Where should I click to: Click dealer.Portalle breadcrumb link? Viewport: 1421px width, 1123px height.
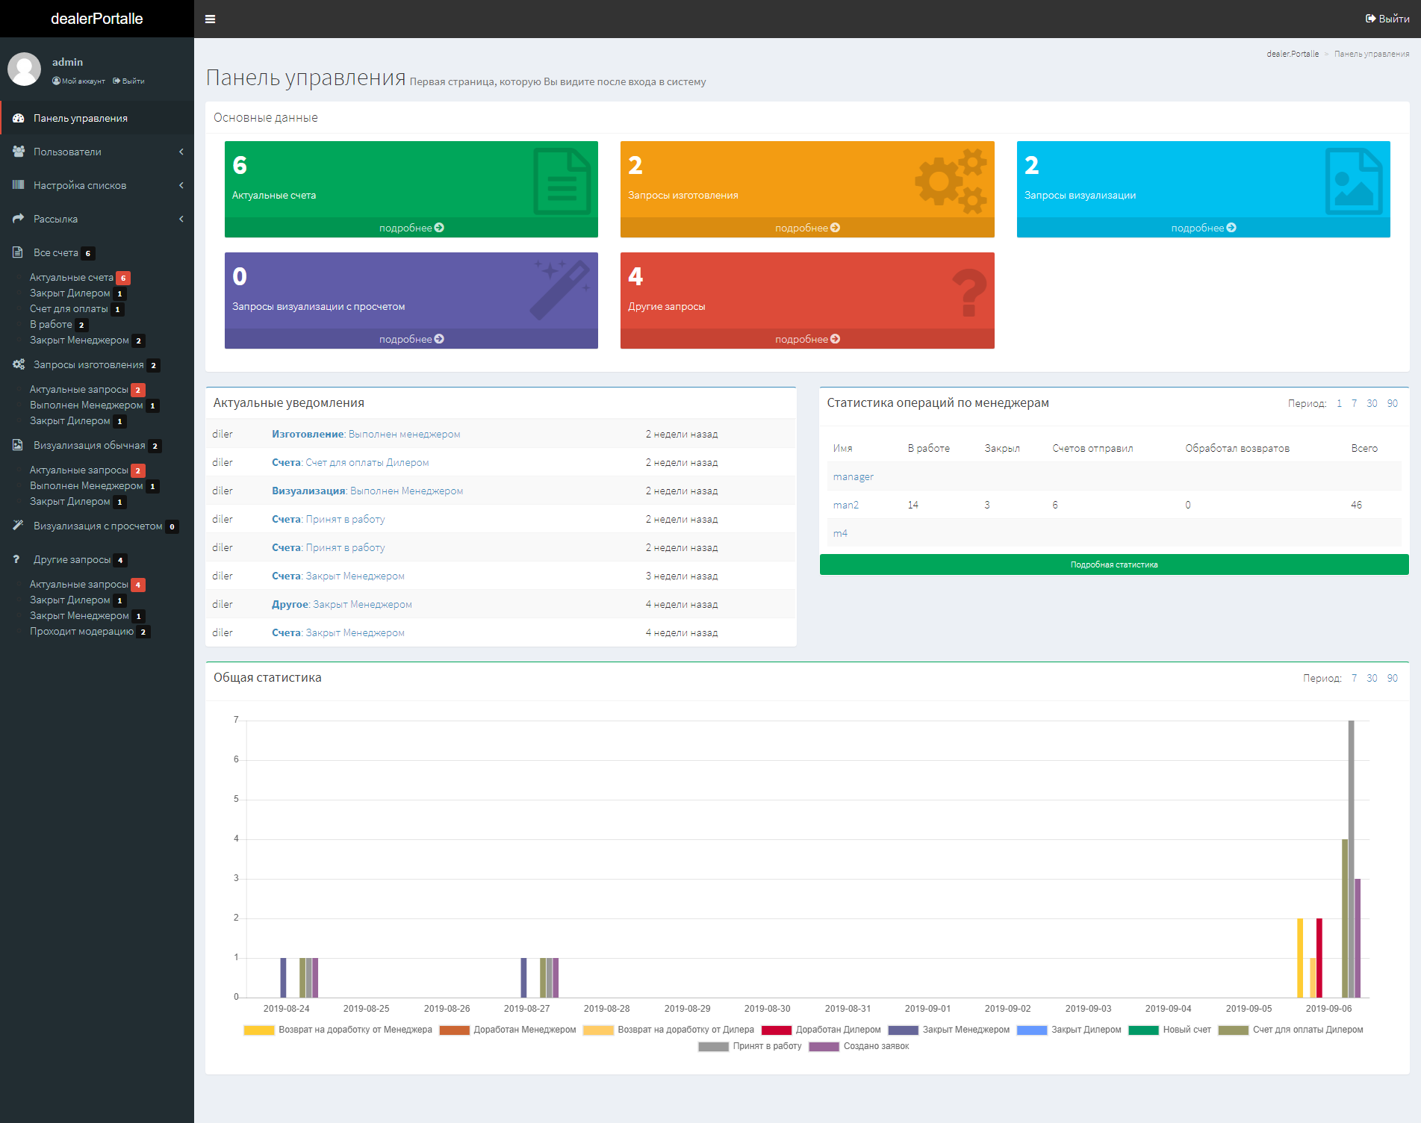[x=1293, y=54]
